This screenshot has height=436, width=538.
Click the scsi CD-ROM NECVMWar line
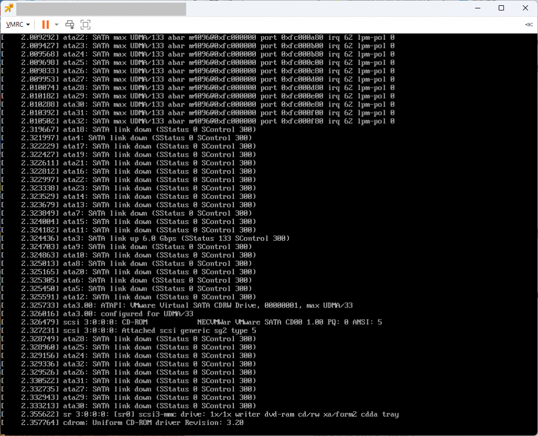pyautogui.click(x=192, y=322)
